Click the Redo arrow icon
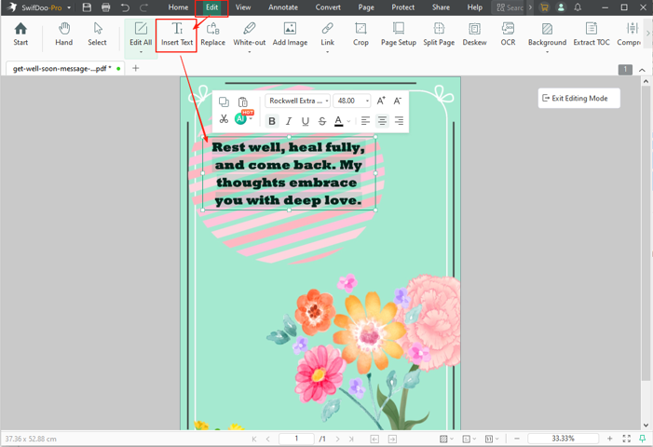 pyautogui.click(x=143, y=7)
